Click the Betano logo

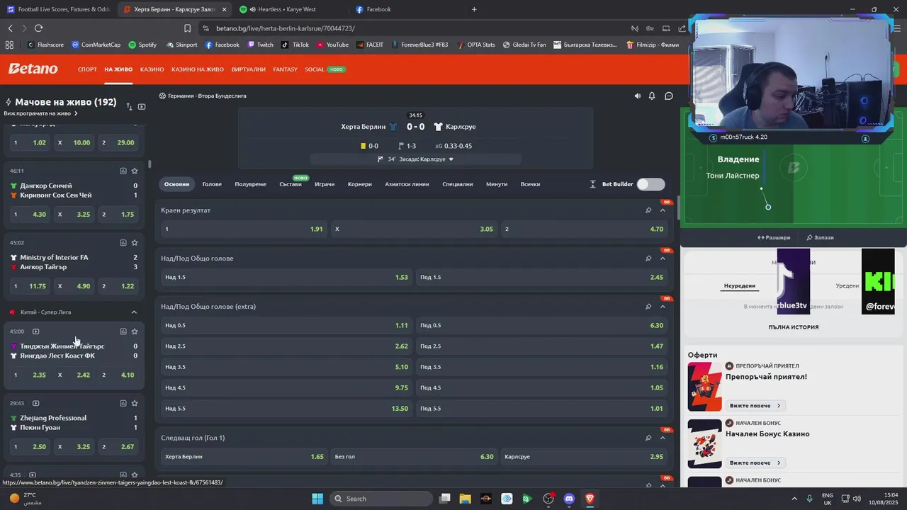(x=33, y=69)
